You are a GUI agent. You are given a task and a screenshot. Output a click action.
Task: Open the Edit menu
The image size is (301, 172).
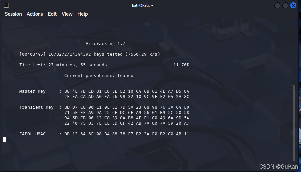(x=52, y=14)
